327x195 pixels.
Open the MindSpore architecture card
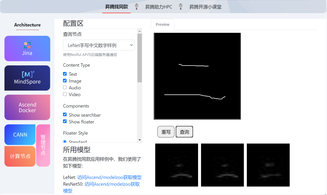pos(27,78)
